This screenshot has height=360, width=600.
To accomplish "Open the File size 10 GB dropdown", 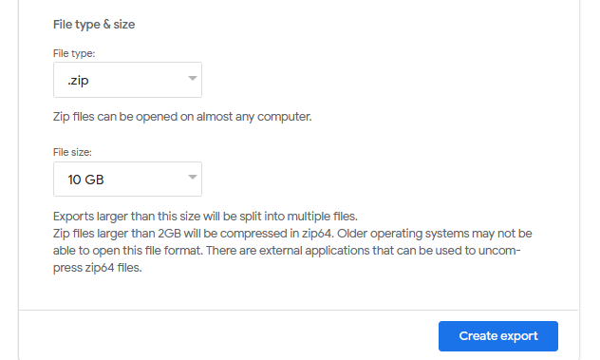I will click(x=127, y=179).
